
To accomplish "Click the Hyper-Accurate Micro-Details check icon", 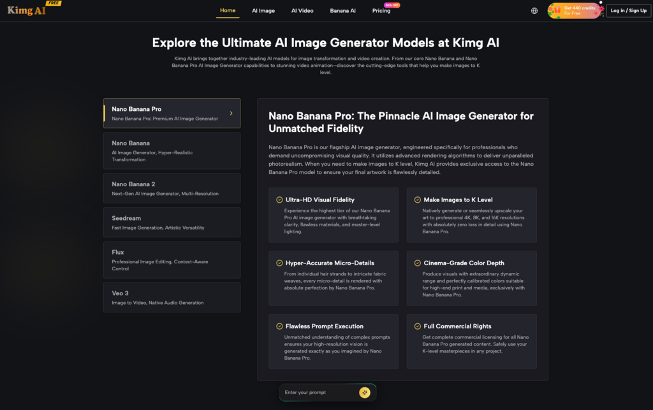I will tap(279, 263).
